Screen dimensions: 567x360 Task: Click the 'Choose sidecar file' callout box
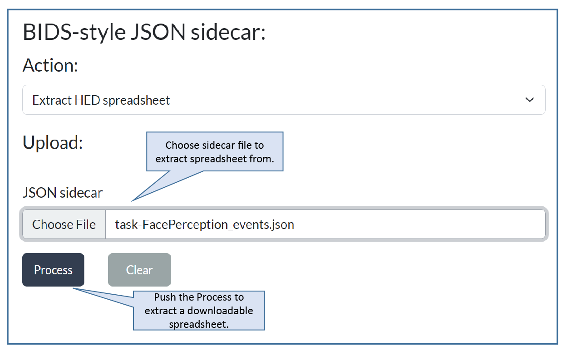click(215, 151)
